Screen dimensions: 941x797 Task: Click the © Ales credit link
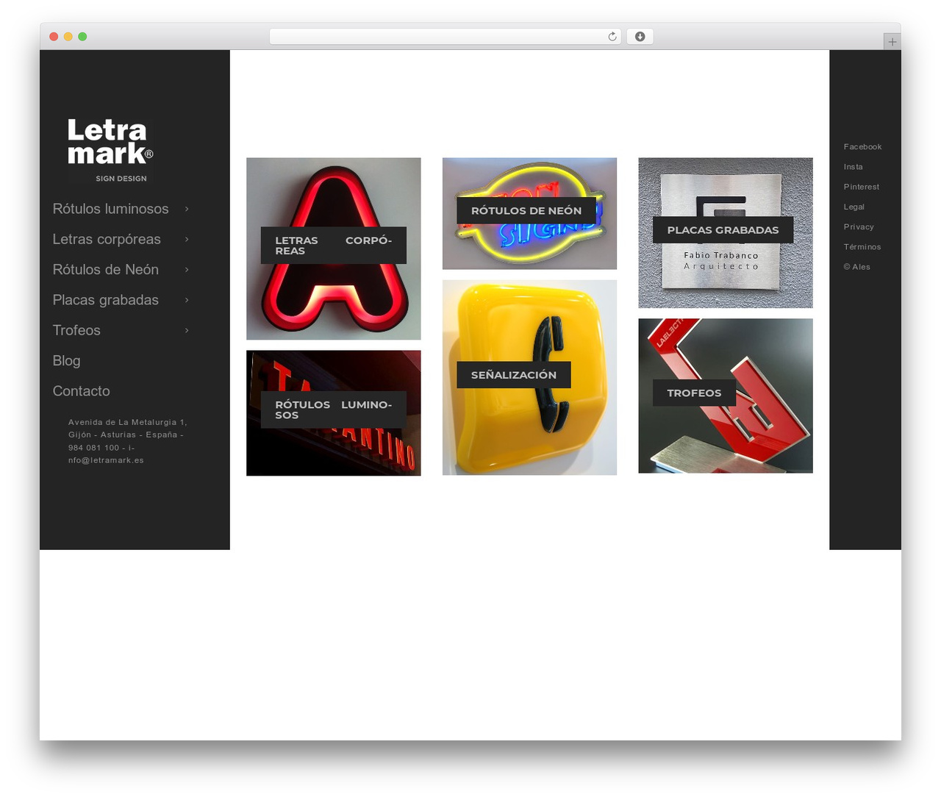pyautogui.click(x=856, y=267)
